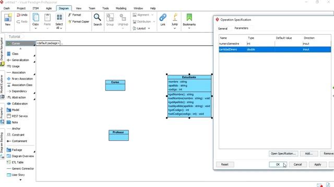Expand the Bookmarks dropdown arrow
Viewport: 334px width, 187px height.
pos(189,28)
